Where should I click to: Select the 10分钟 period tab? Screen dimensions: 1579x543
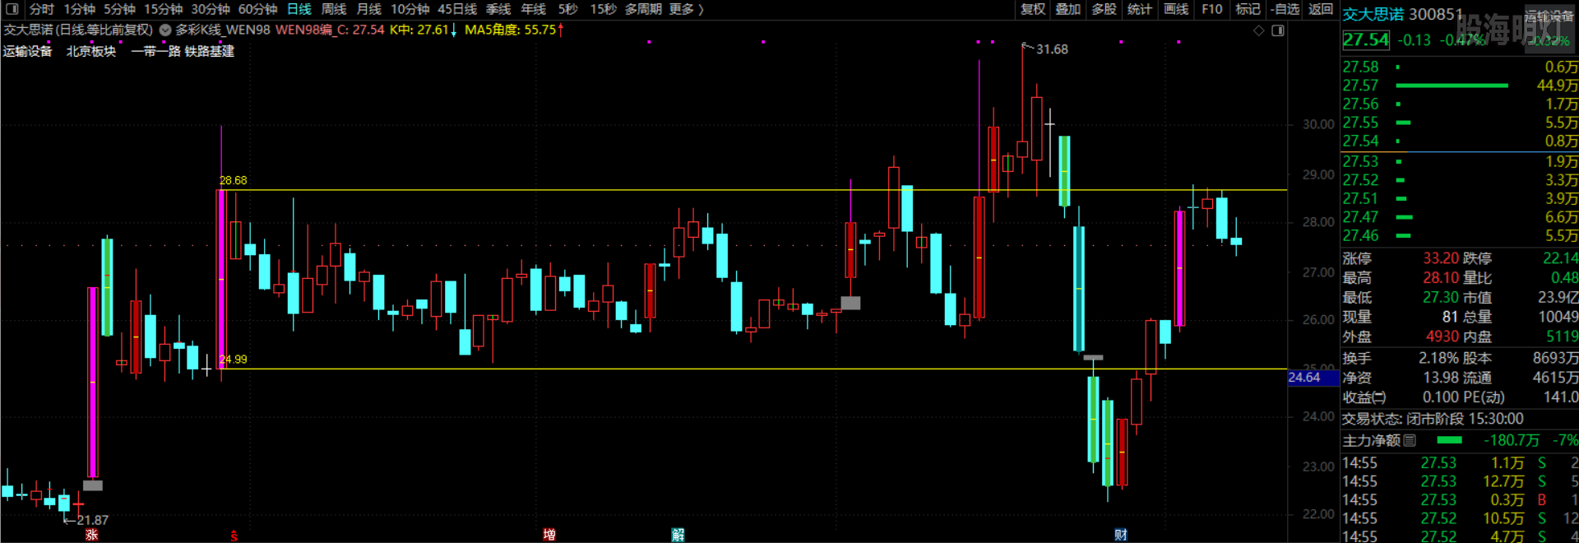[x=410, y=9]
